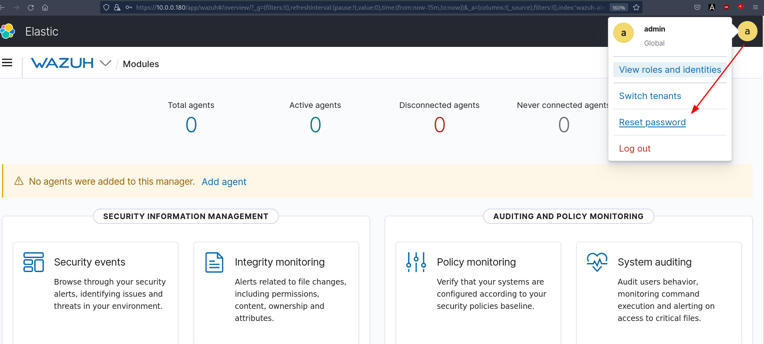Image resolution: width=764 pixels, height=344 pixels.
Task: Go forward in browser history
Action: click(16, 7)
